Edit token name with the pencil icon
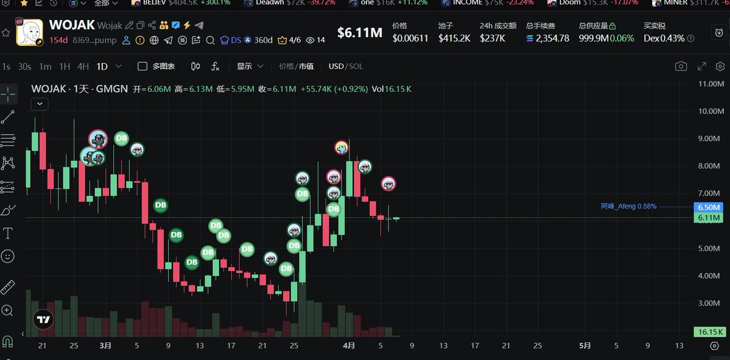The width and height of the screenshot is (730, 360). click(x=130, y=25)
